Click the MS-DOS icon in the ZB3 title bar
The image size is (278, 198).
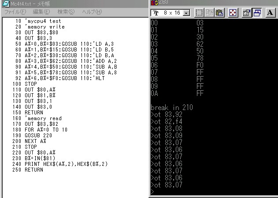pos(155,3)
